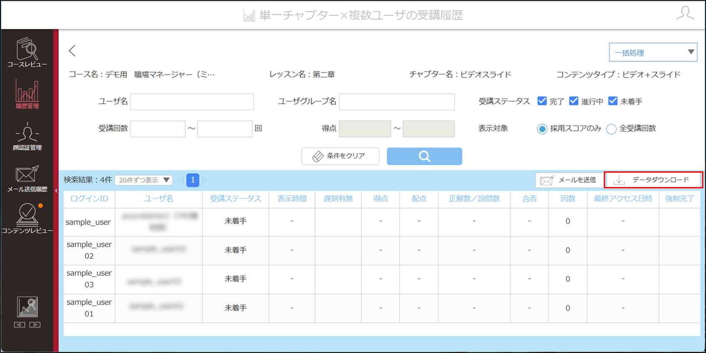706x353 pixels.
Task: Open the Content Review (コンテンツレビュー) icon
Action: click(27, 219)
